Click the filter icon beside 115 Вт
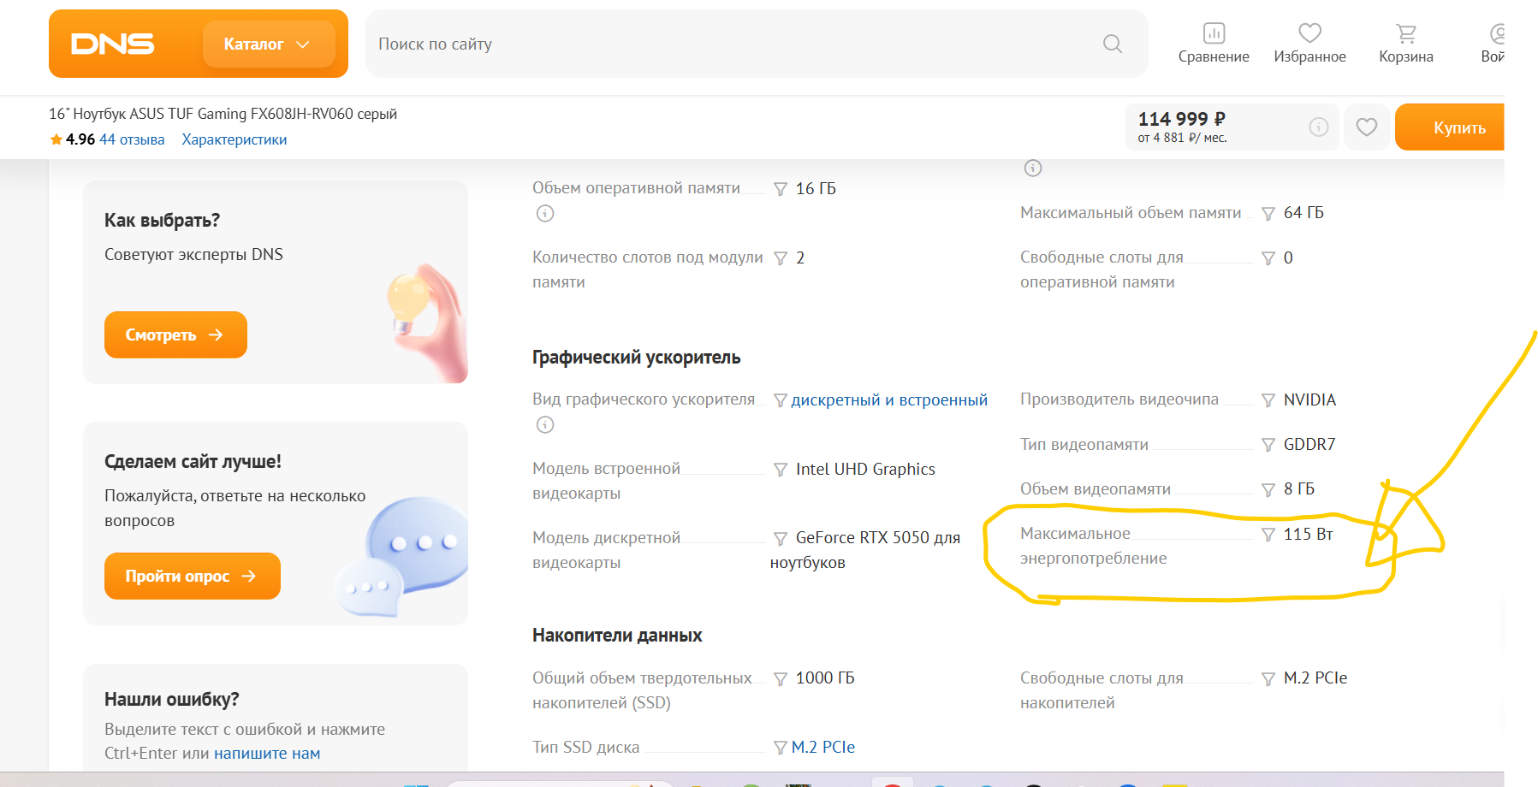 1268,535
